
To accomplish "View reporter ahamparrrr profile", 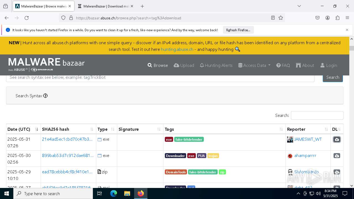I will [305, 156].
